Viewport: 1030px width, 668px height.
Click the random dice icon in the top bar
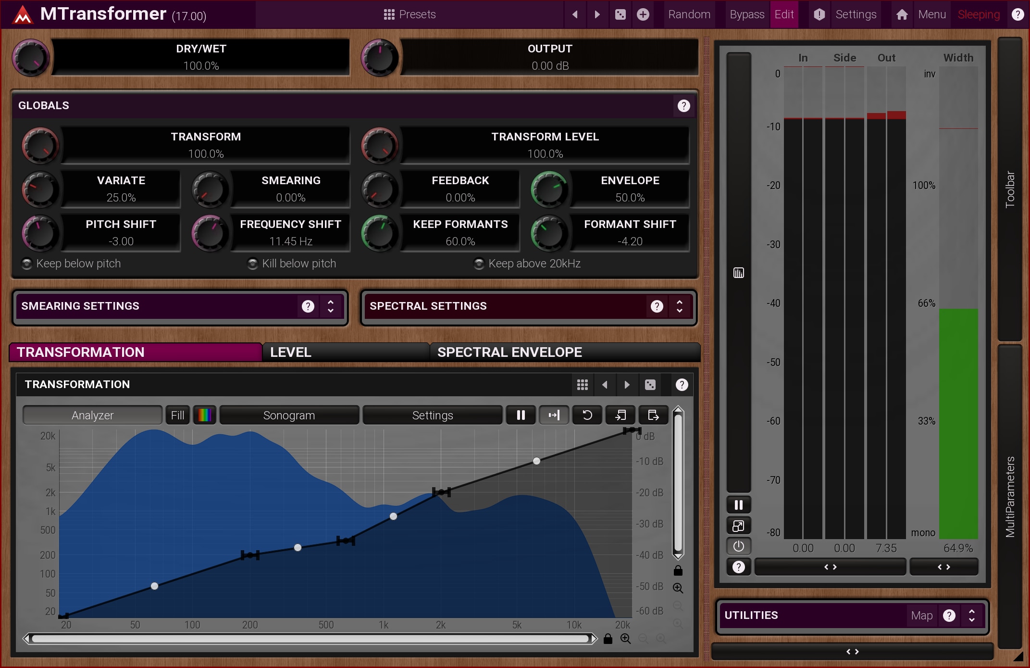(620, 14)
